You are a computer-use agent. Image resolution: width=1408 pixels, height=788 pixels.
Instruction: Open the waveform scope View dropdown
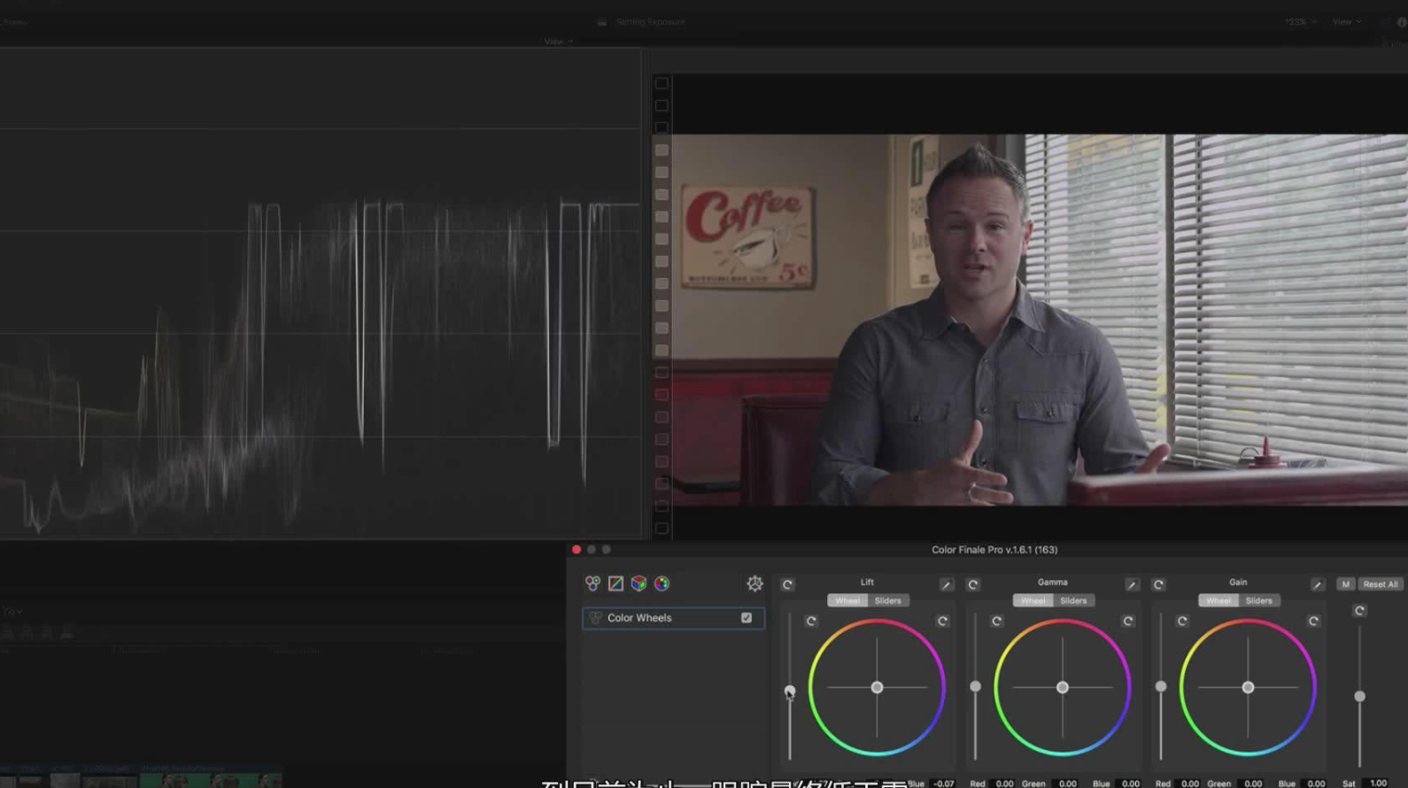click(x=558, y=42)
